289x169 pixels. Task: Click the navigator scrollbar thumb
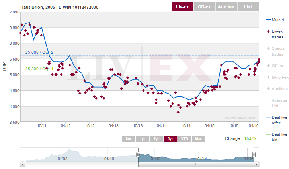click(196, 164)
